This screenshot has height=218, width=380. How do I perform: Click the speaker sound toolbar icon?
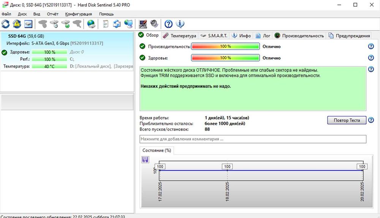[154, 24]
